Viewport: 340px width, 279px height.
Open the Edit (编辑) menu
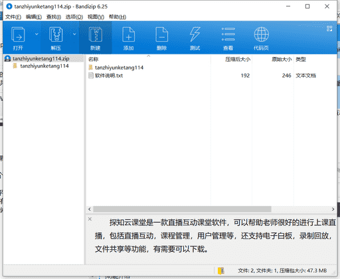pyautogui.click(x=34, y=17)
